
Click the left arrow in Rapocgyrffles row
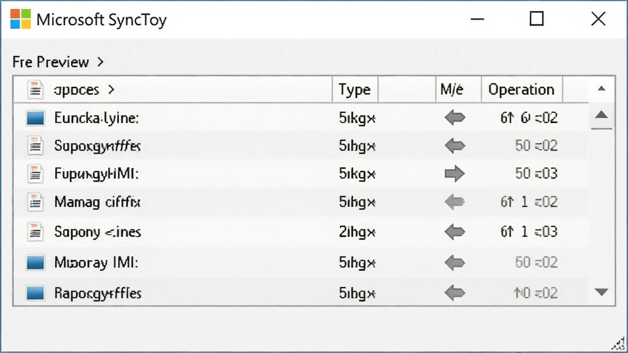pyautogui.click(x=455, y=293)
